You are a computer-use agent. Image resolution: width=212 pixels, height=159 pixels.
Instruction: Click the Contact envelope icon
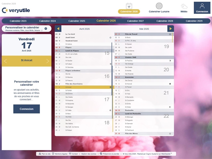tap(70, 154)
